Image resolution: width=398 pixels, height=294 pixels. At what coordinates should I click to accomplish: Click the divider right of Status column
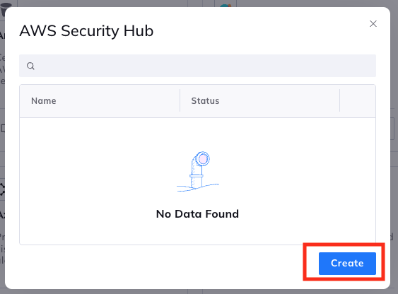339,100
